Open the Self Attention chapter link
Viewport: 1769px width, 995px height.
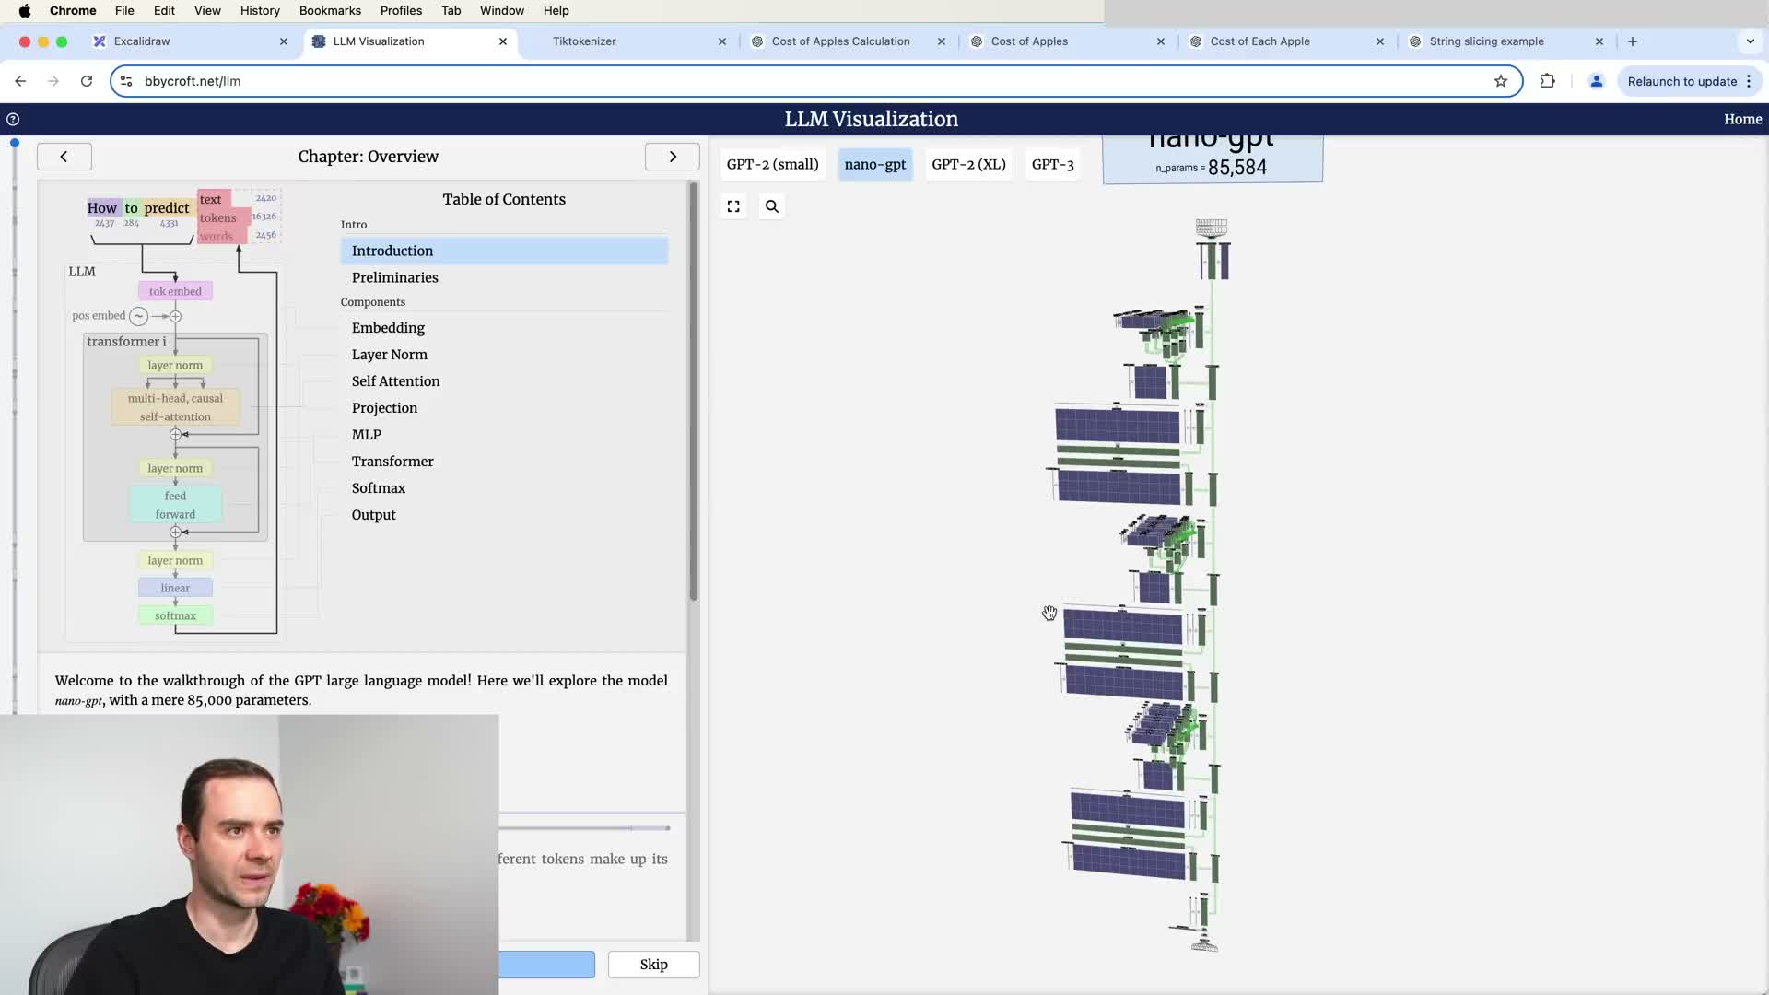[x=395, y=381]
